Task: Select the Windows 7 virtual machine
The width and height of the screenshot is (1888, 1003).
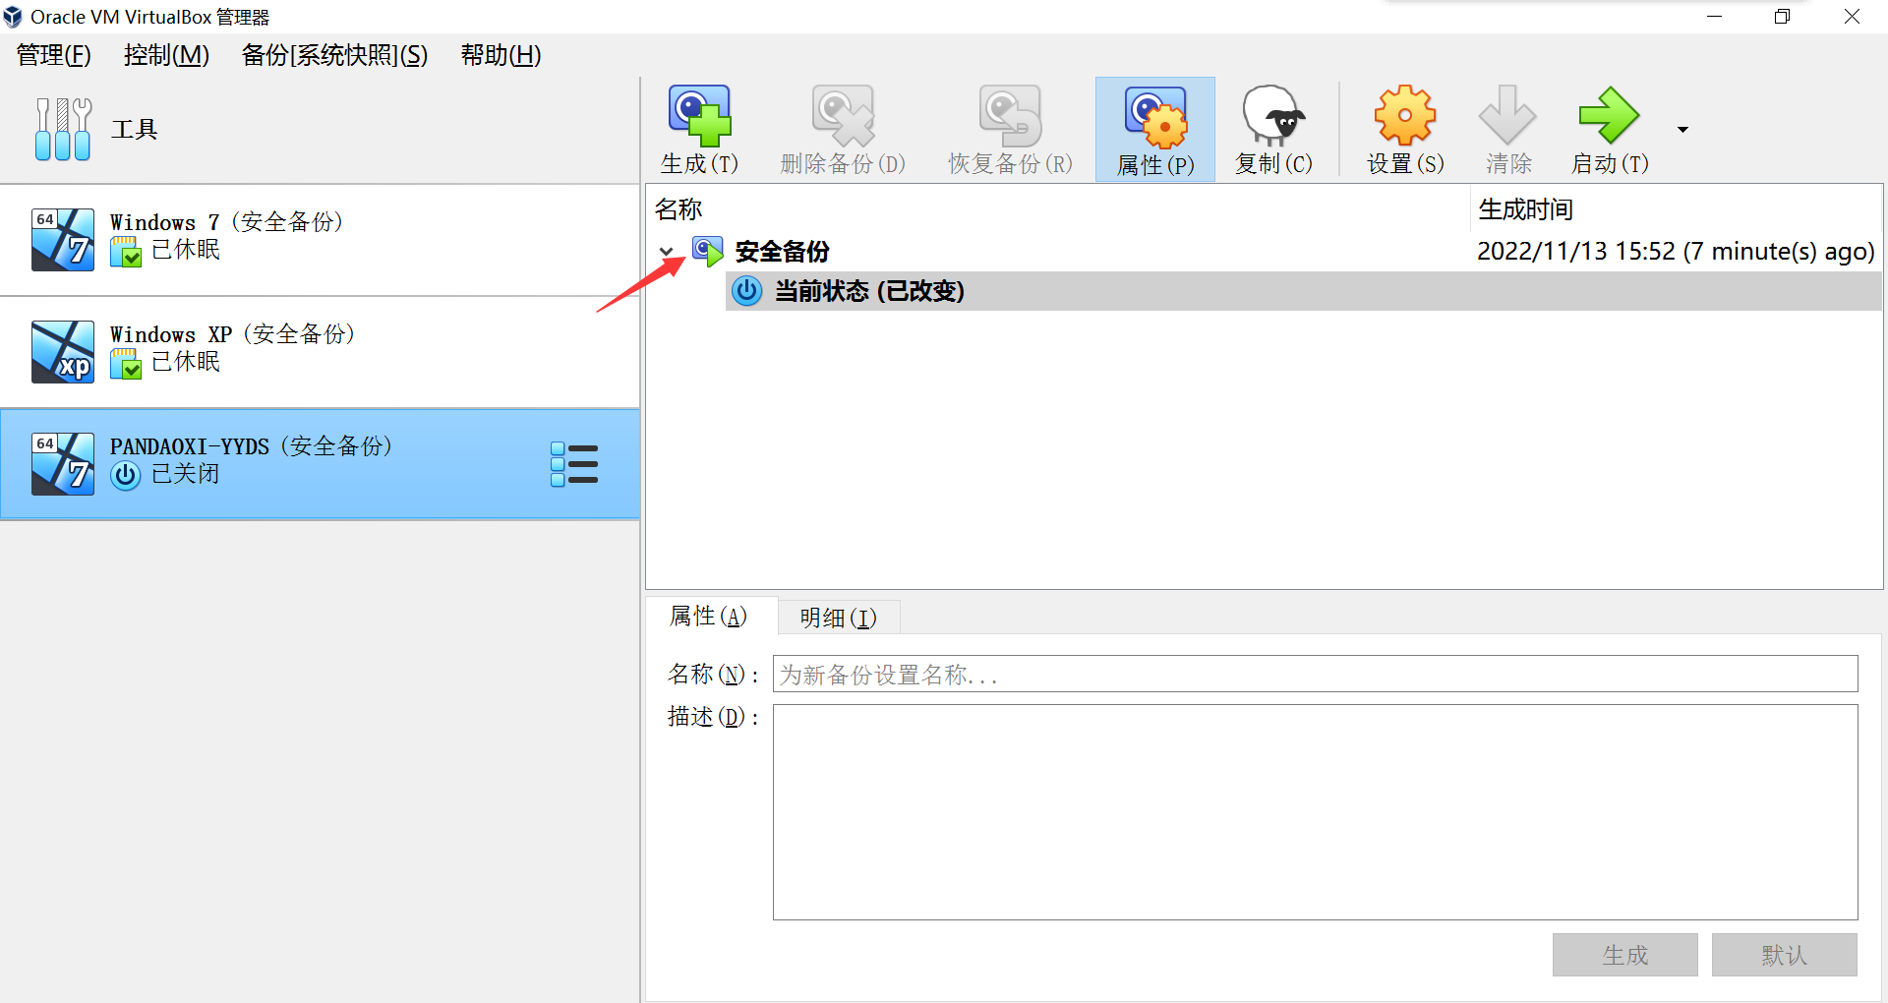Action: [x=320, y=239]
